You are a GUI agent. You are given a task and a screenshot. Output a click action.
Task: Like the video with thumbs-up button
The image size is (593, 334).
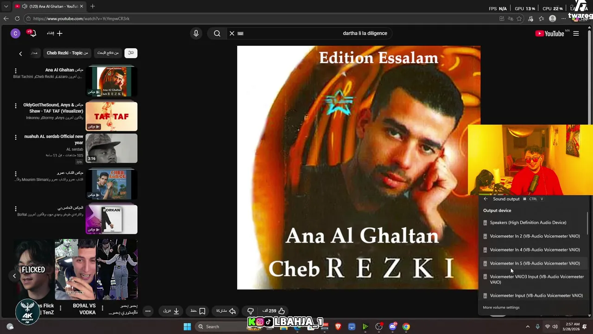pyautogui.click(x=282, y=311)
